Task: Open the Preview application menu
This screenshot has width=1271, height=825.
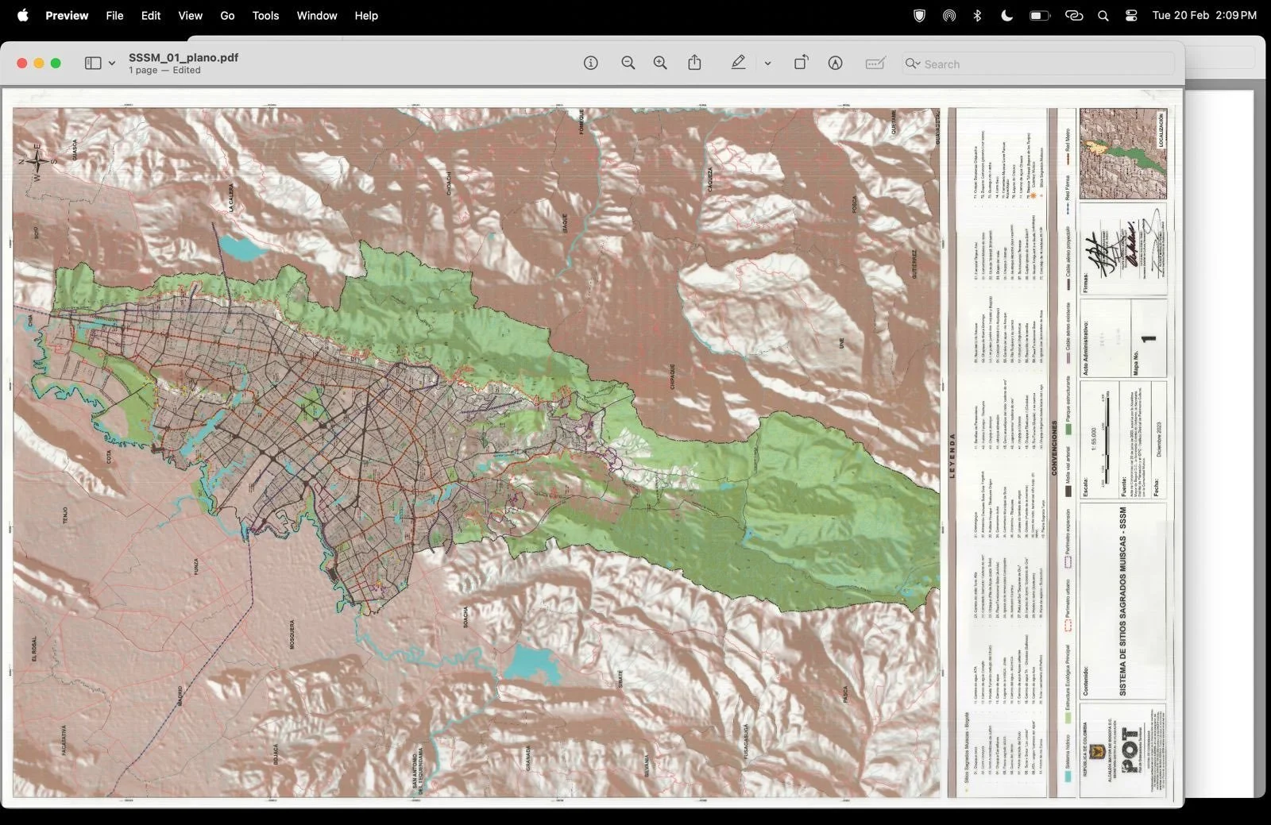Action: click(67, 15)
